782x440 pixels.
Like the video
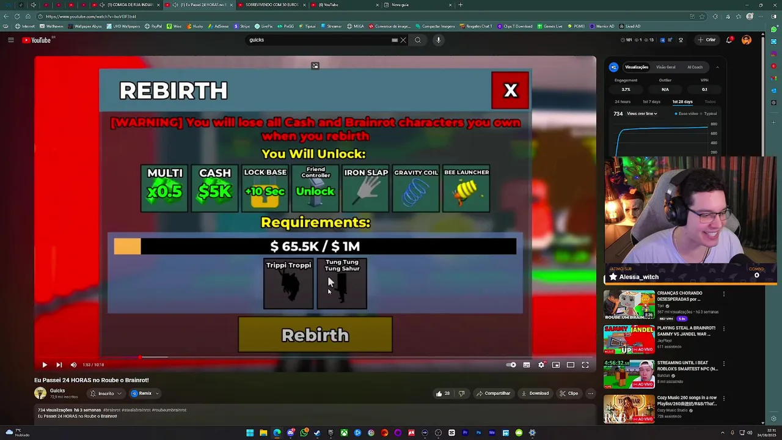coord(443,394)
